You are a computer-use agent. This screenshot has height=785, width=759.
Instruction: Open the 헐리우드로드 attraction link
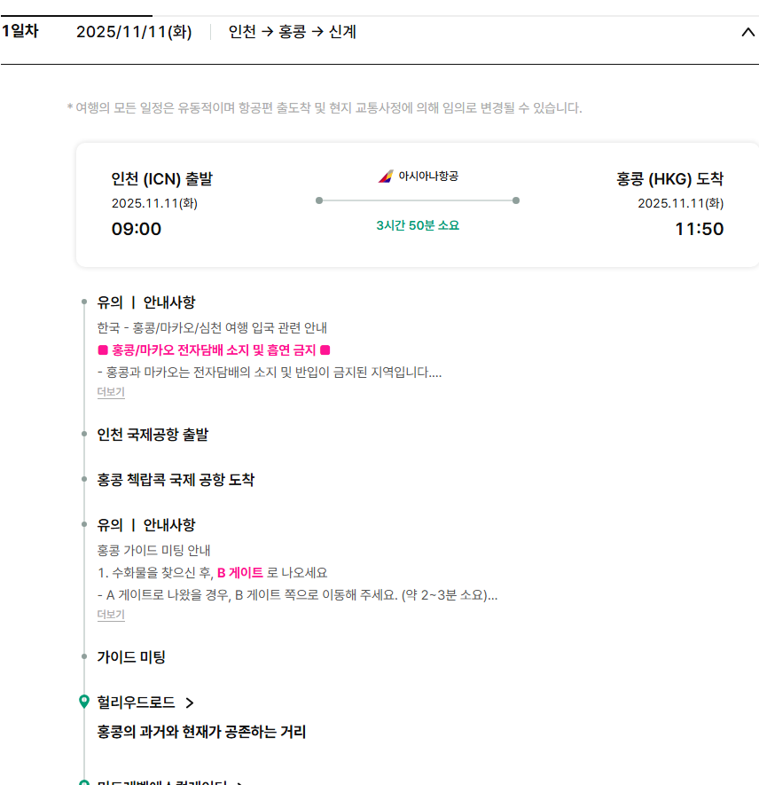click(x=136, y=703)
